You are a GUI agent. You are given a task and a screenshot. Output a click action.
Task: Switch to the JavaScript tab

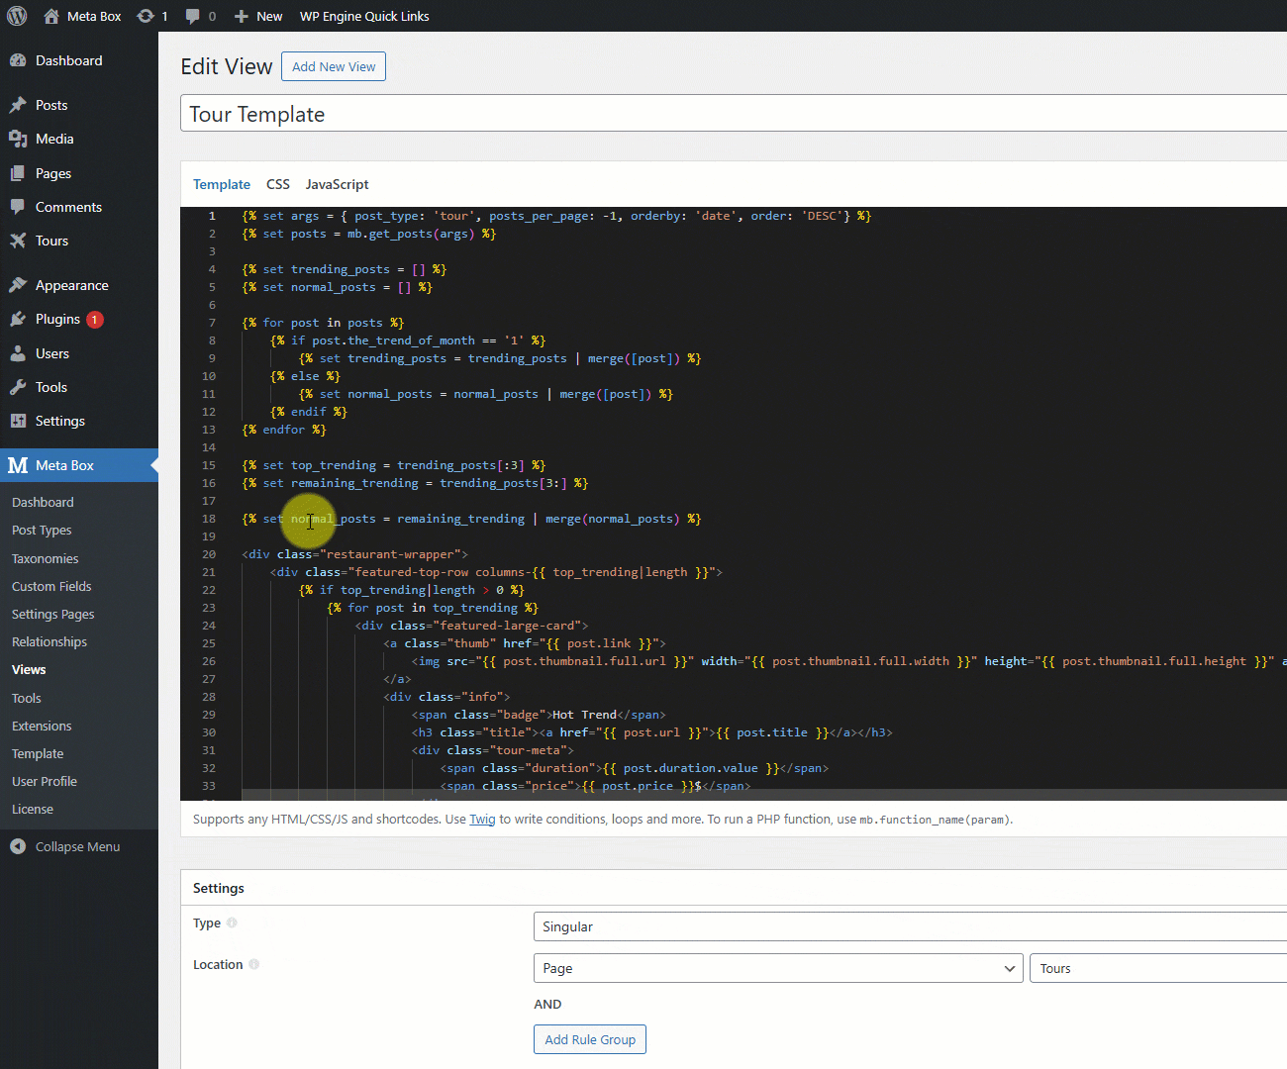point(337,184)
